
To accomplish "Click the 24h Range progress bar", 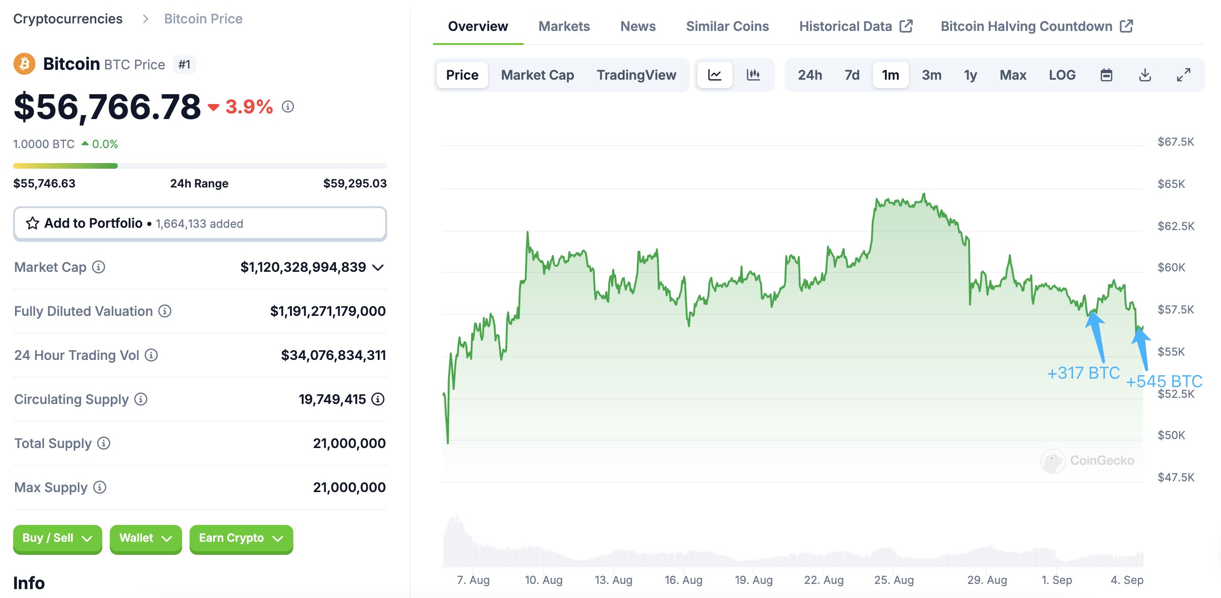I will [200, 166].
